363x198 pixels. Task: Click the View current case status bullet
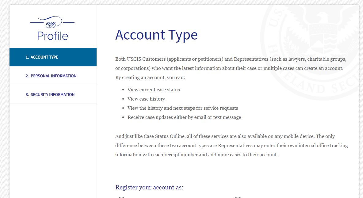click(x=154, y=90)
